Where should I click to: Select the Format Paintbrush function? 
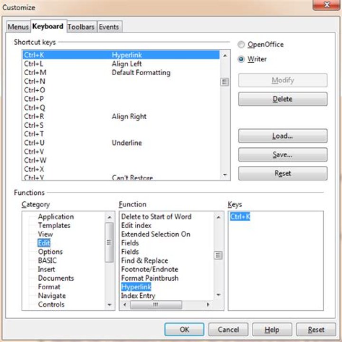[x=150, y=278]
